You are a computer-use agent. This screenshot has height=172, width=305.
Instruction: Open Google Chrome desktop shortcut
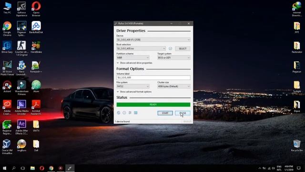point(7,29)
